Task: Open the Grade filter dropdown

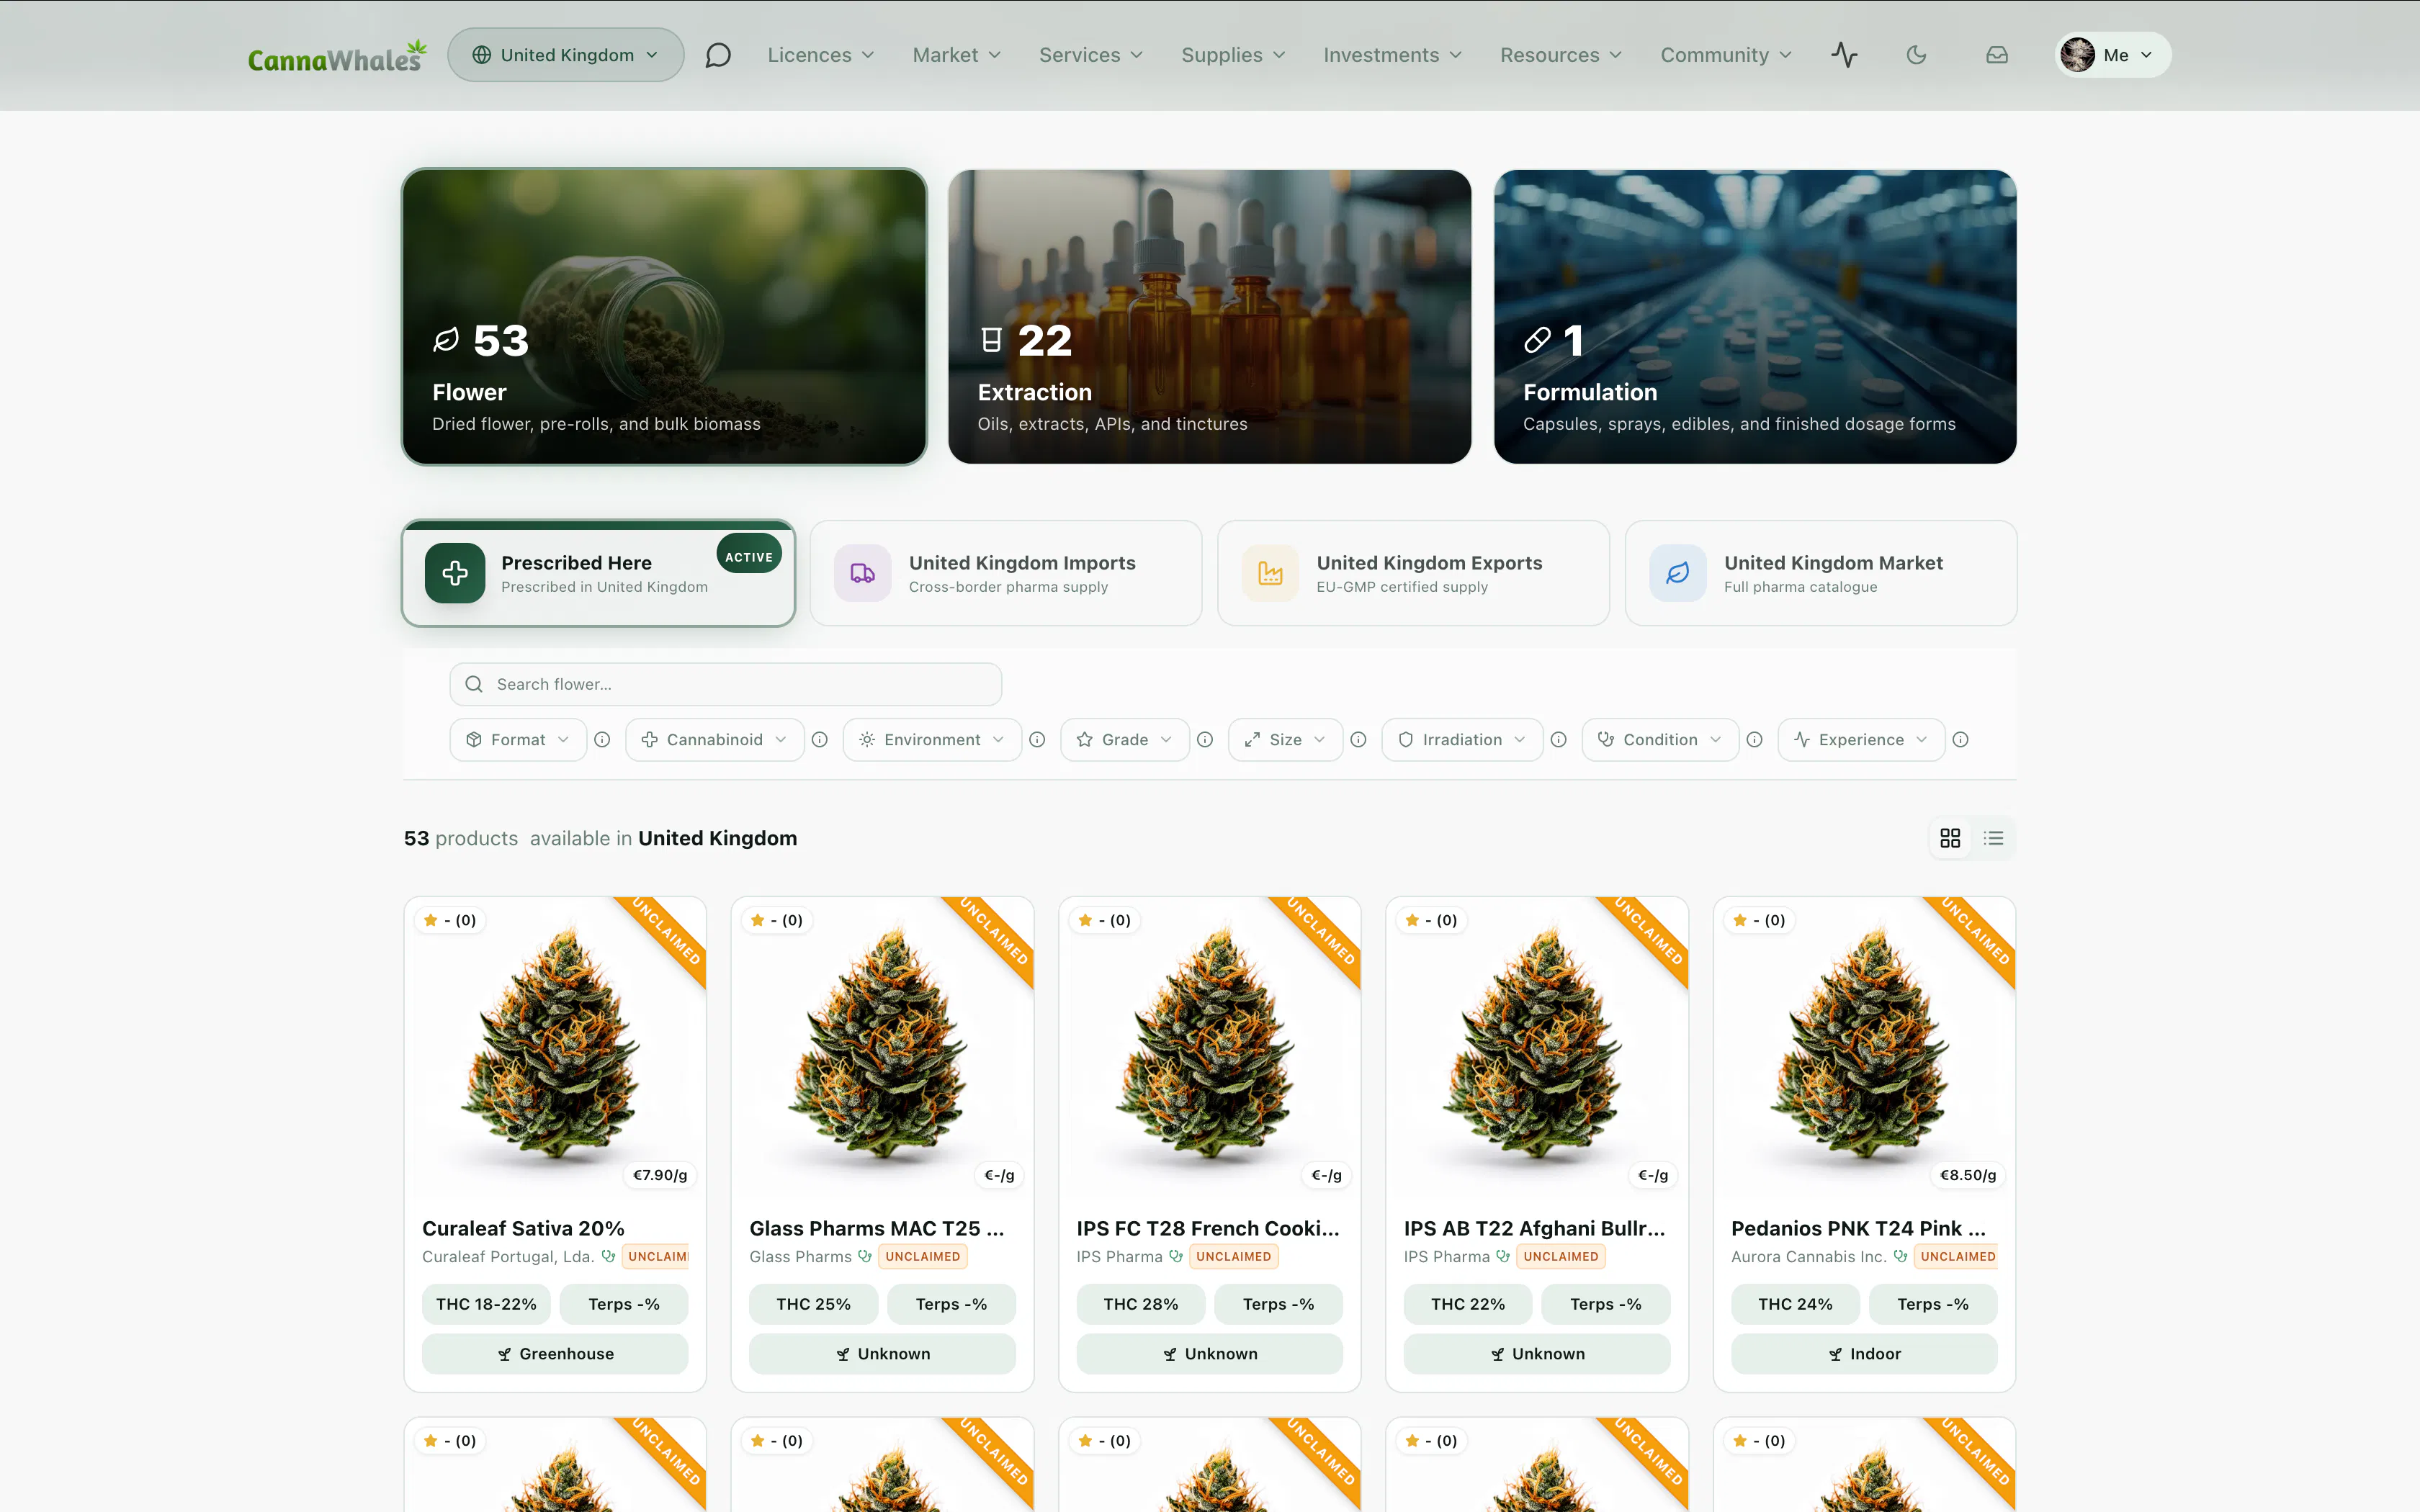Action: 1124,740
